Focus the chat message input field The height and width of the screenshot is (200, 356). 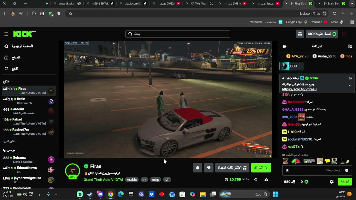pos(317,170)
